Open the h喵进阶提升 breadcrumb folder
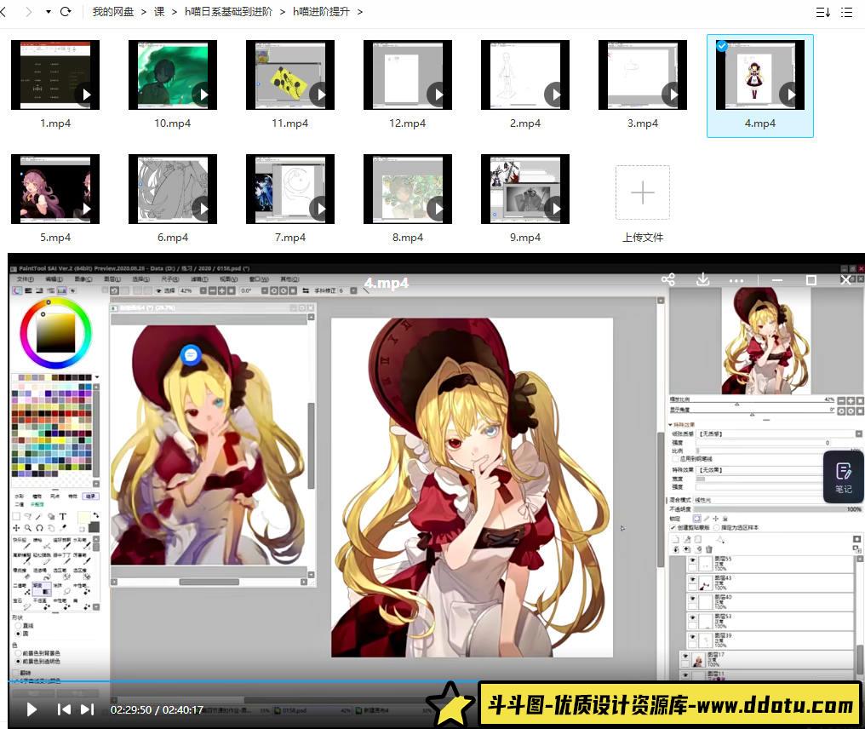The width and height of the screenshot is (865, 729). pos(321,12)
